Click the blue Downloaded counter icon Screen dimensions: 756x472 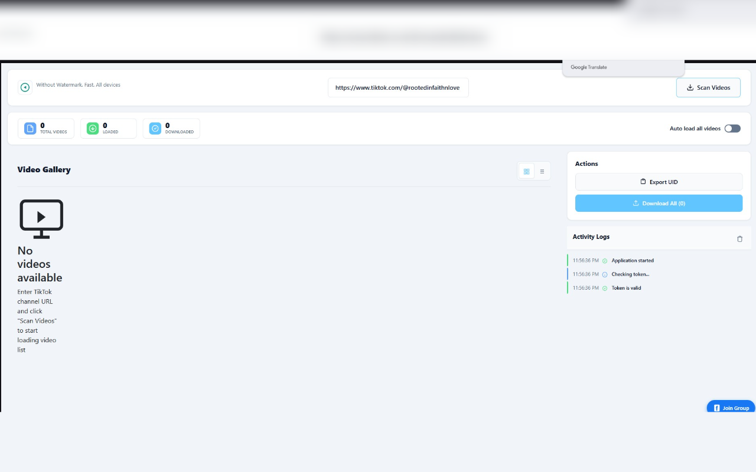(x=155, y=128)
